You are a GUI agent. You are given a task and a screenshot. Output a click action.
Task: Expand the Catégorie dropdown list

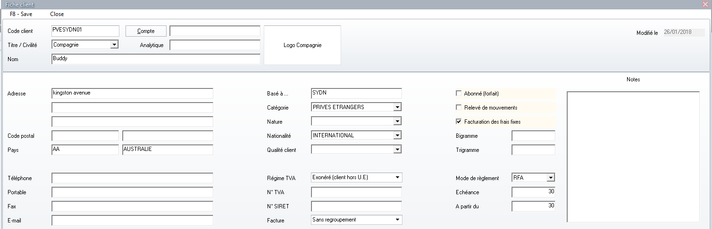point(397,107)
